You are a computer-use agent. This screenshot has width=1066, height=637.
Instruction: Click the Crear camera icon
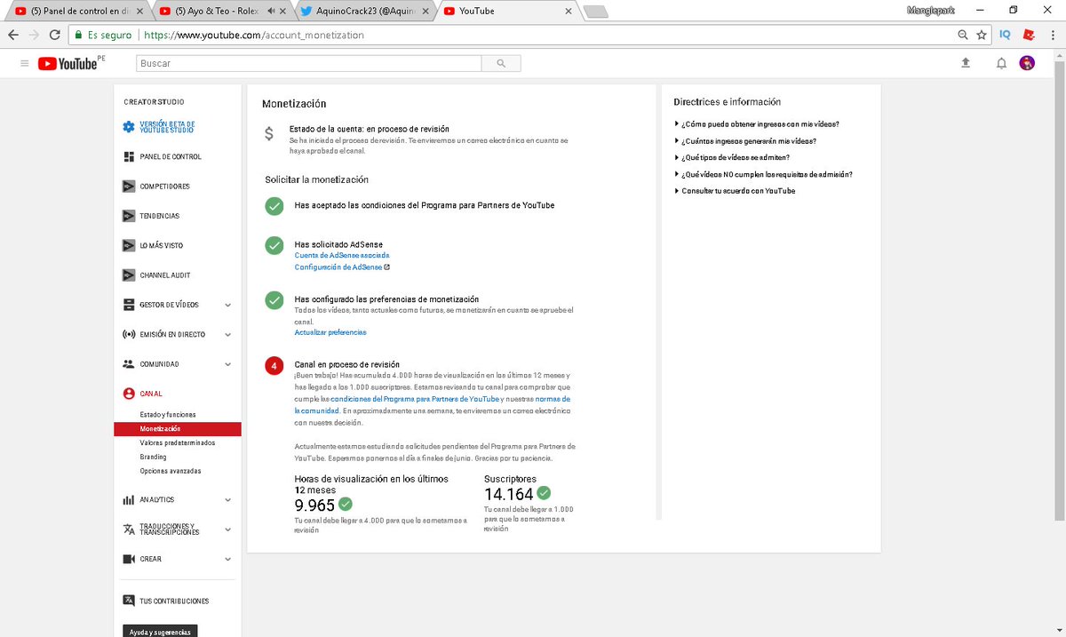click(x=129, y=559)
